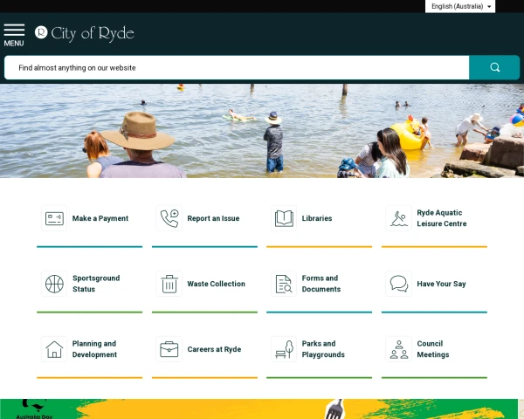Click the Have Your Say speech bubble icon
524x419 pixels.
pyautogui.click(x=398, y=284)
